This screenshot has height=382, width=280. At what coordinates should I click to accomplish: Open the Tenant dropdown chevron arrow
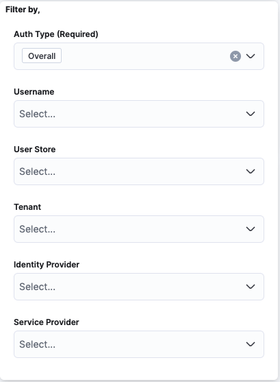pos(251,229)
